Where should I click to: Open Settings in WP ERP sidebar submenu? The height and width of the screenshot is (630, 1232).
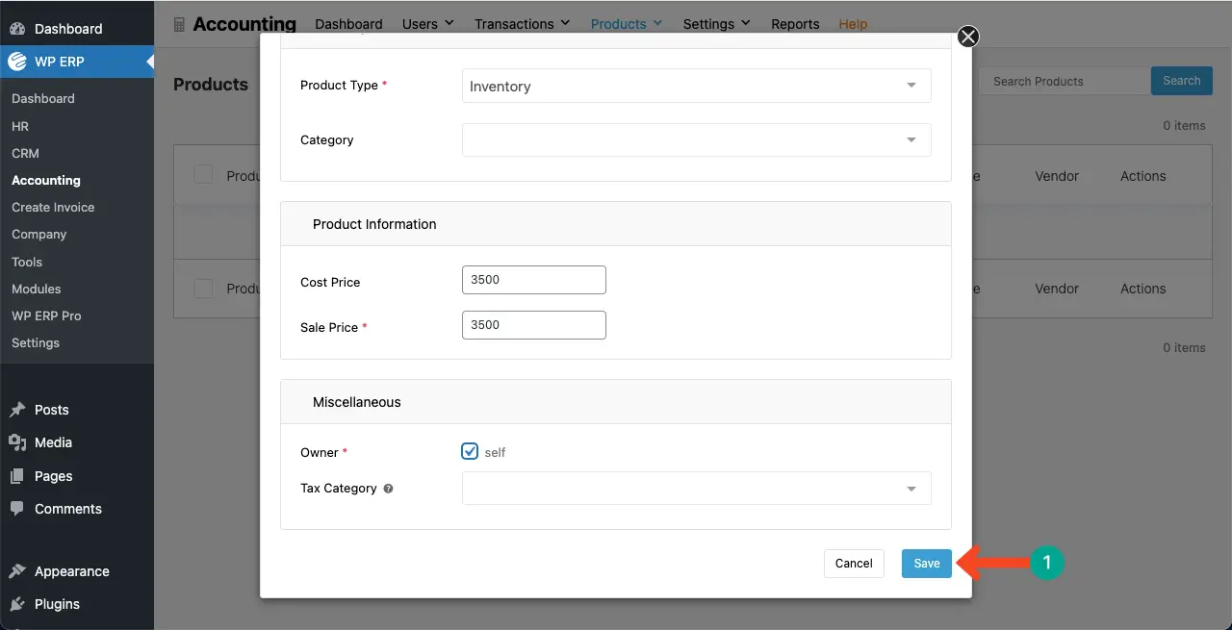point(36,342)
